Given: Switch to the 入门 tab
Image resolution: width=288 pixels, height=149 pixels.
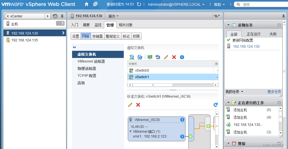Looking at the screenshot, I should click(x=75, y=25).
